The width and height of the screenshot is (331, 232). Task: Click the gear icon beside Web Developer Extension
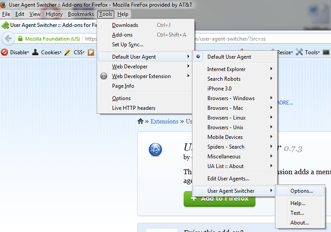point(104,76)
